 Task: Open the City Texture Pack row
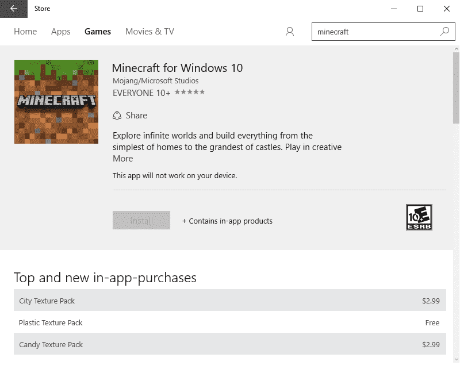[230, 300]
